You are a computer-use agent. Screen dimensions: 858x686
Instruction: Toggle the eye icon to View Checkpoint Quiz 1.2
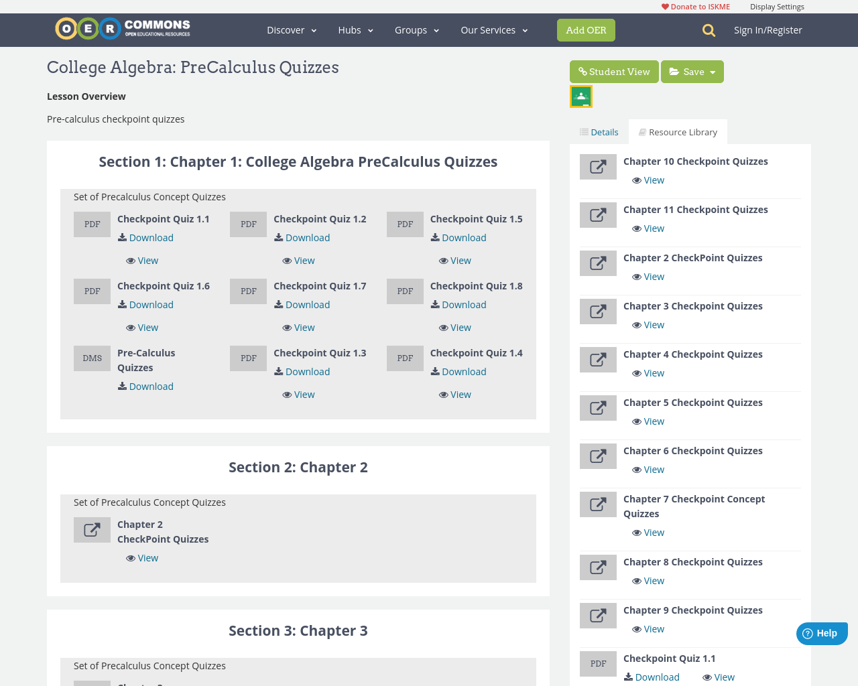click(286, 260)
